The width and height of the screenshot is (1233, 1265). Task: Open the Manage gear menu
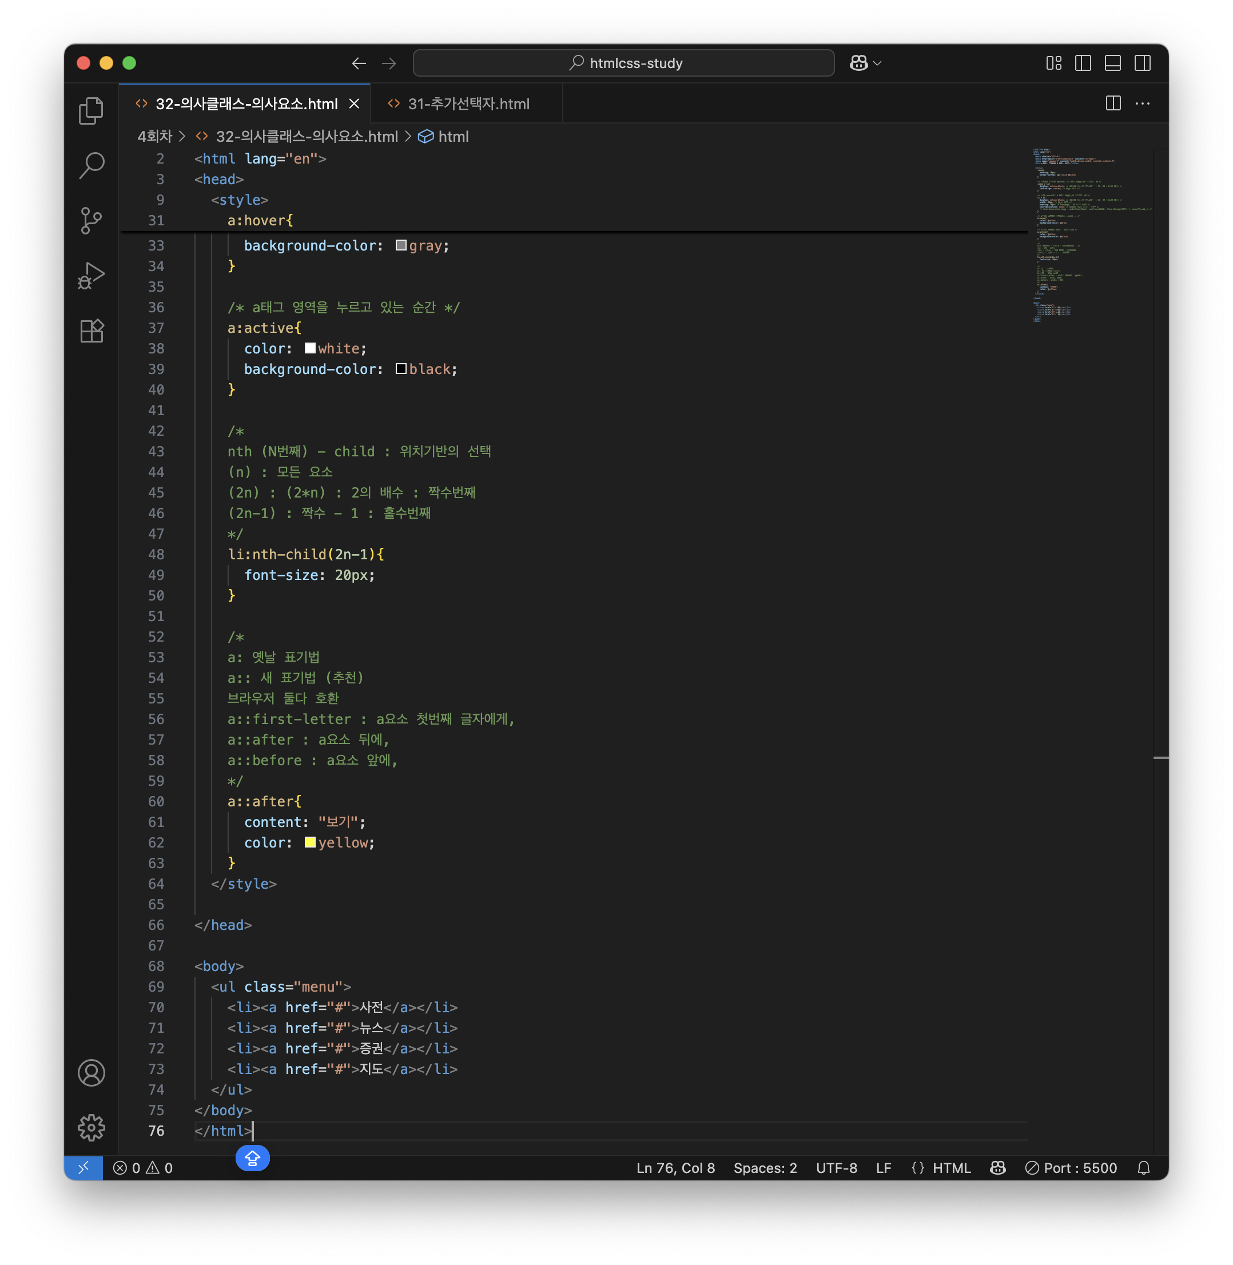(x=92, y=1128)
